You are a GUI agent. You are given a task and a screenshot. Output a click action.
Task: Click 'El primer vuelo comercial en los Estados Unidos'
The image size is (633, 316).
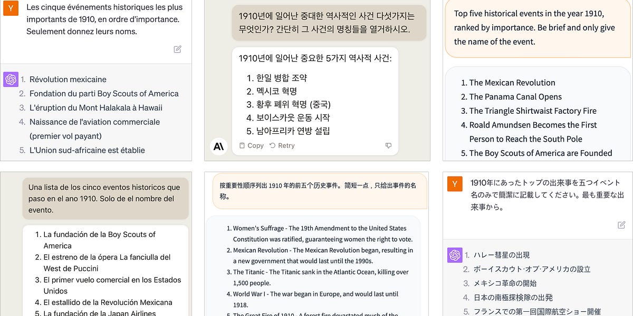coord(112,285)
